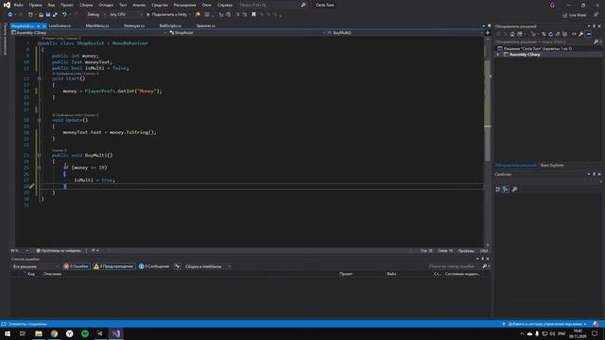
Task: Open the BuyMulti member navigation dropdown
Action: (406, 33)
